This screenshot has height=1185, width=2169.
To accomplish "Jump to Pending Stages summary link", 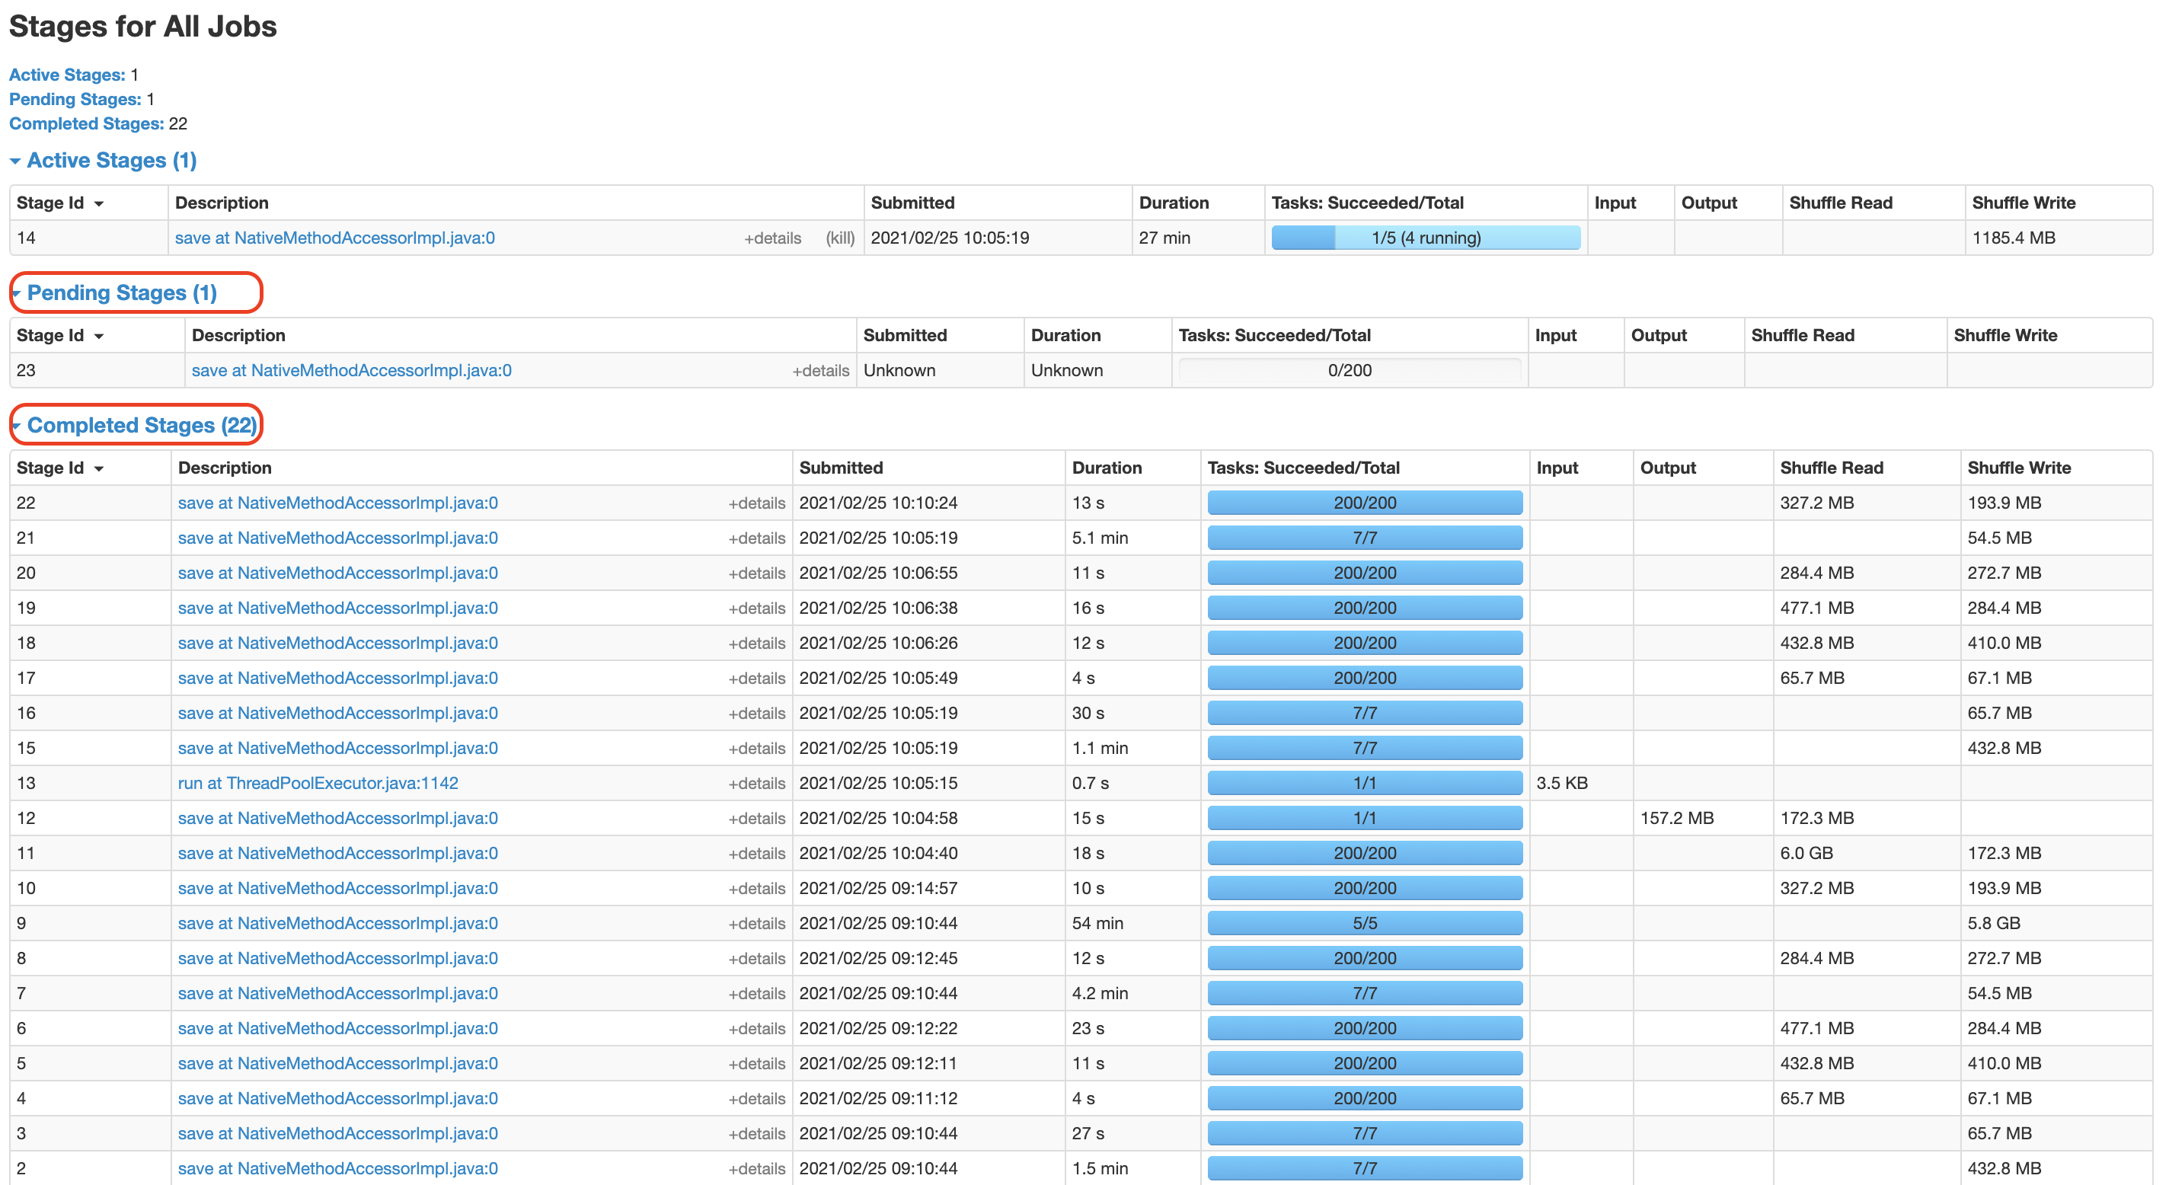I will (x=75, y=98).
